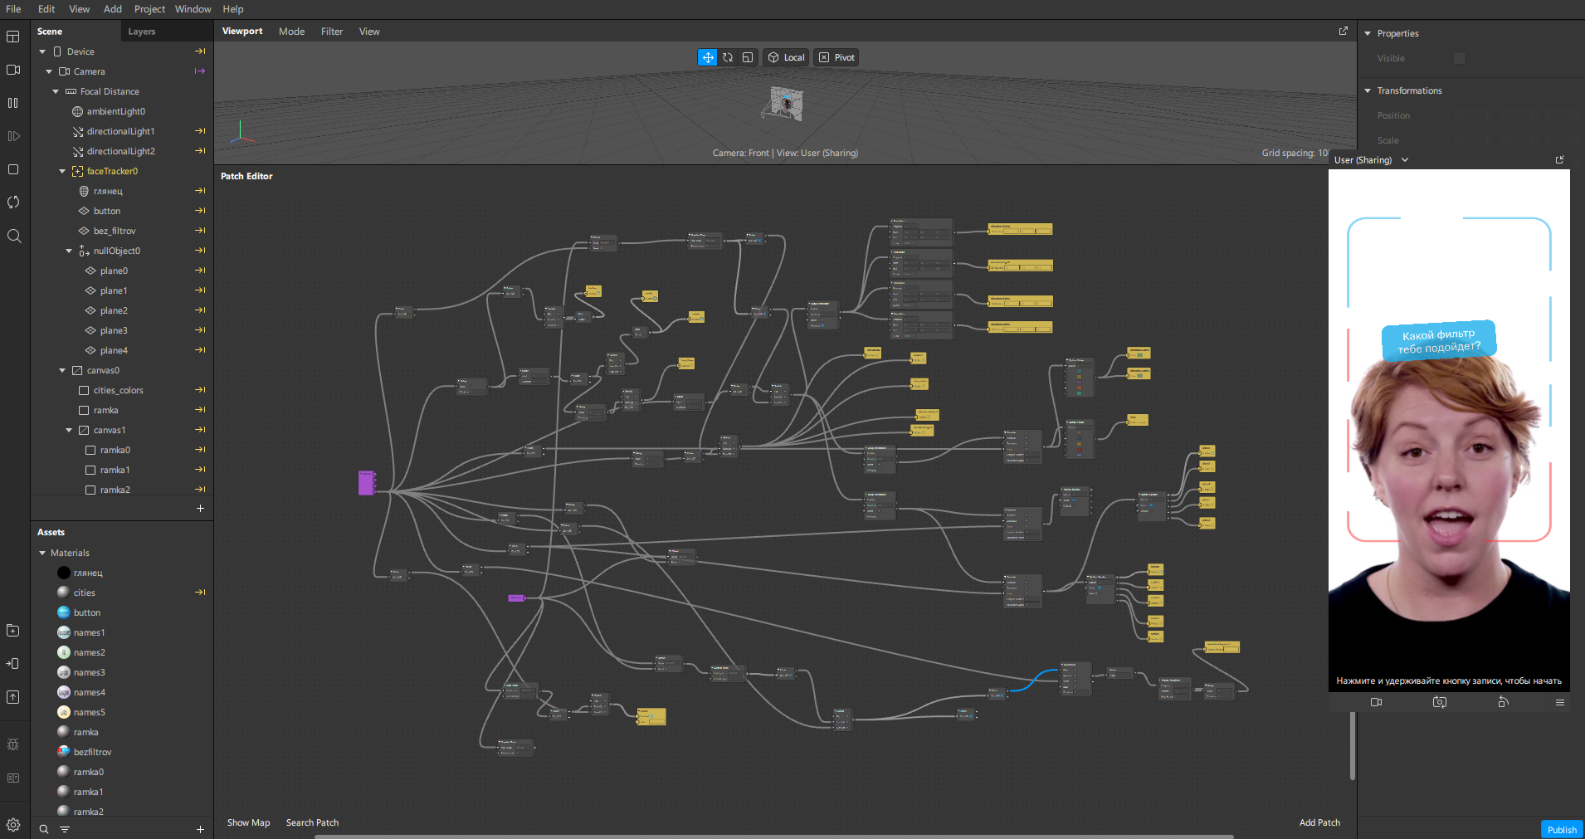The width and height of the screenshot is (1585, 839).
Task: Click the simulator capture photo camera icon
Action: (1440, 702)
